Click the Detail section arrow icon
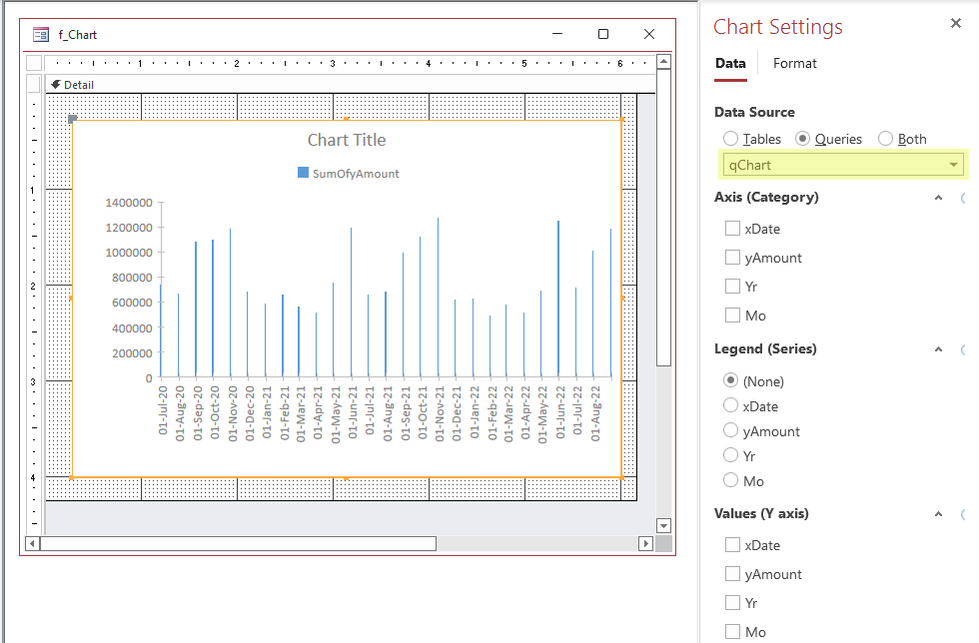Screen dimensions: 979x643 (x=55, y=84)
